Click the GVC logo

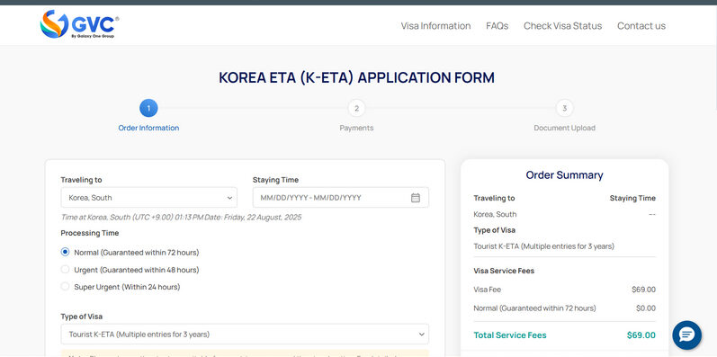click(x=79, y=24)
